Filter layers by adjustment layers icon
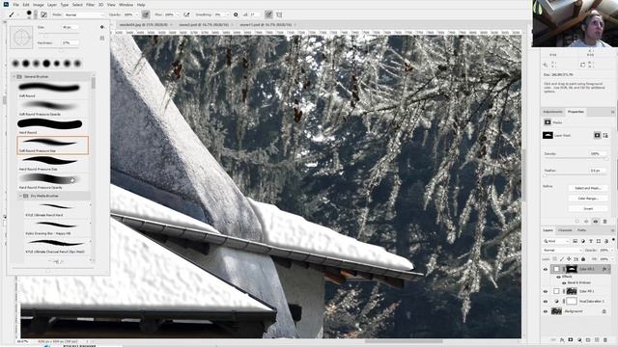 click(583, 241)
